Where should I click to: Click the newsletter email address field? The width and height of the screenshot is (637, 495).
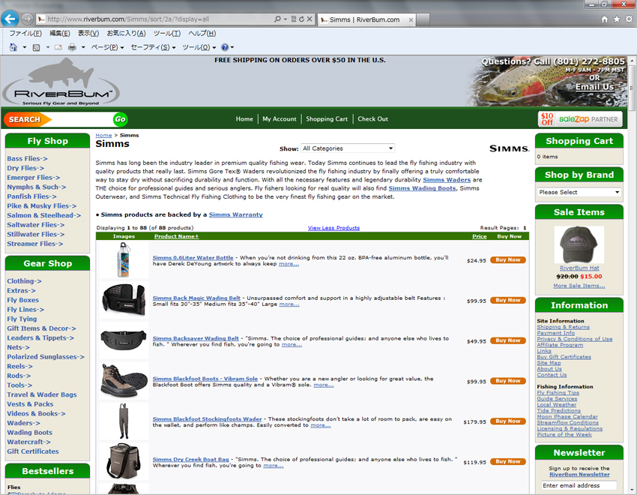click(579, 485)
